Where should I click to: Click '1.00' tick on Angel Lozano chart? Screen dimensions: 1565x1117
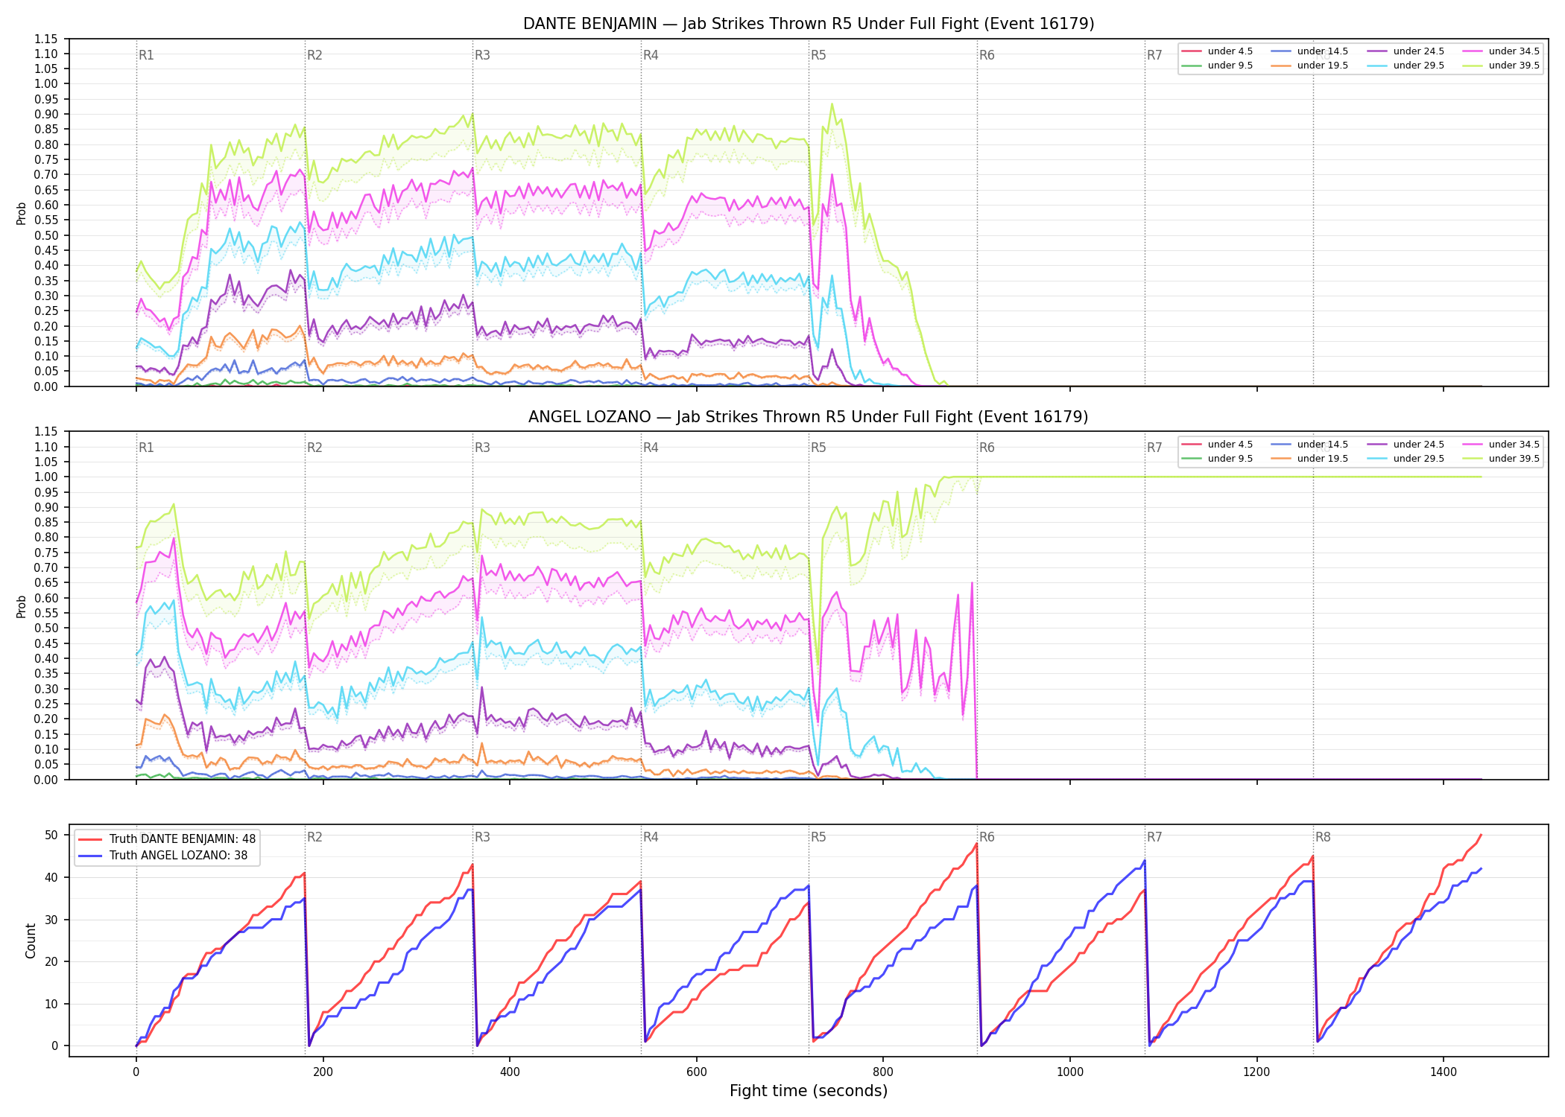(x=46, y=477)
